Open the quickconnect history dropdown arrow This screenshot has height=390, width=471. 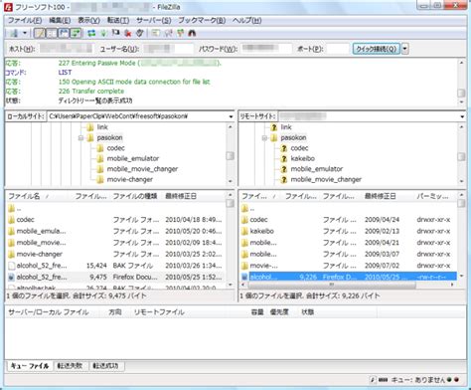[x=404, y=49]
